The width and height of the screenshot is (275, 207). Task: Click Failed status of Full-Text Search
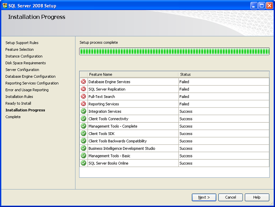tap(184, 96)
